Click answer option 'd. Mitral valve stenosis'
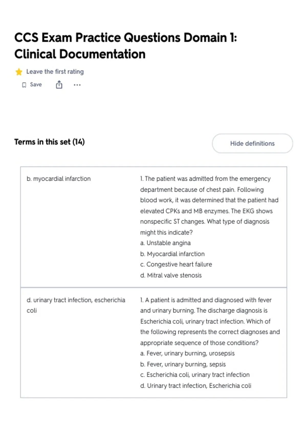This screenshot has width=307, height=435. click(171, 275)
